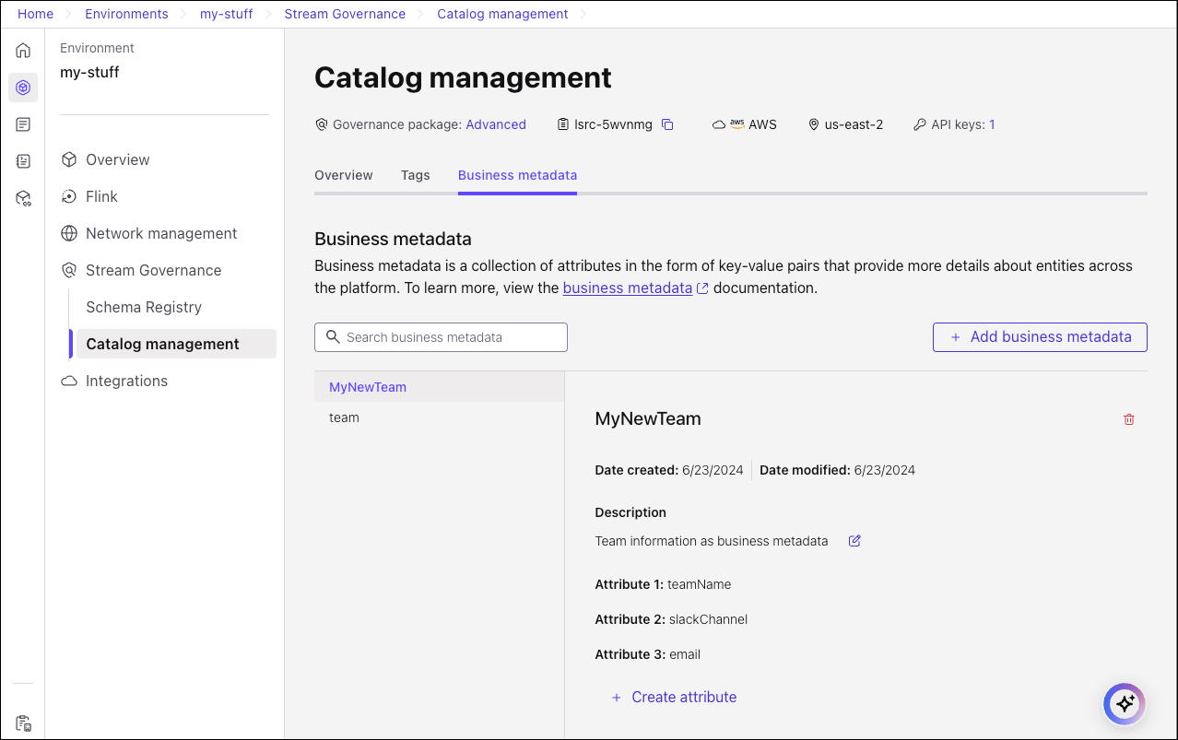
Task: Collapse the Stream Governance sidebar section
Action: click(x=152, y=269)
